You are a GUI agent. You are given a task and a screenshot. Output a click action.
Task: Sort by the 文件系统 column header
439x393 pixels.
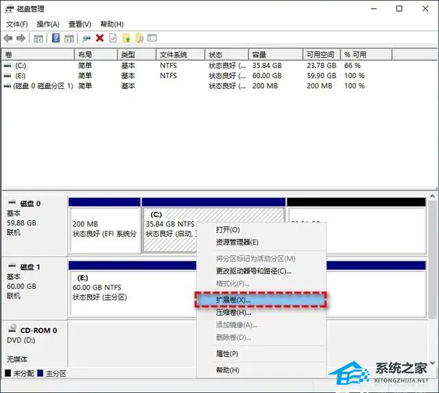click(180, 55)
